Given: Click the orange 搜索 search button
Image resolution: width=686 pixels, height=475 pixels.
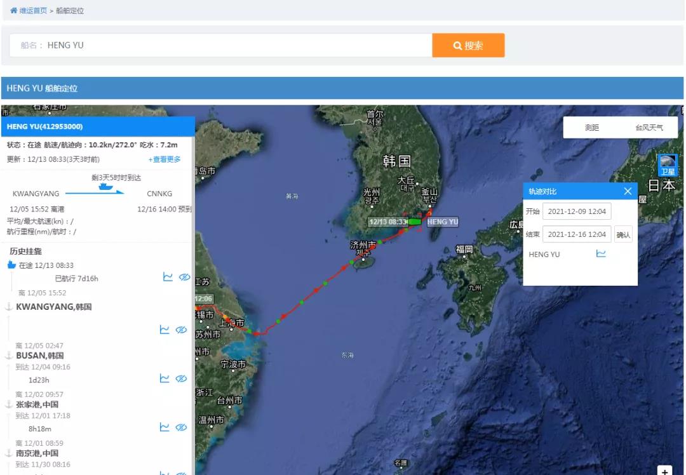Looking at the screenshot, I should coord(468,46).
